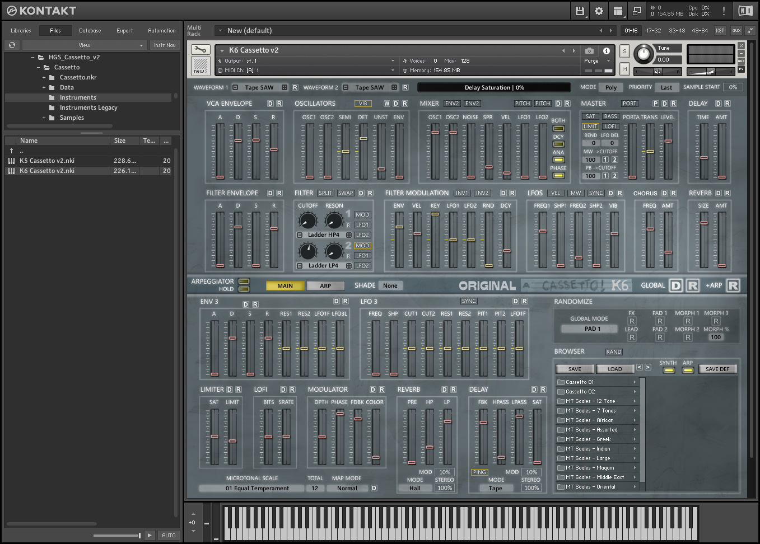
Task: Toggle PV button on instrument header
Action: coord(741,69)
